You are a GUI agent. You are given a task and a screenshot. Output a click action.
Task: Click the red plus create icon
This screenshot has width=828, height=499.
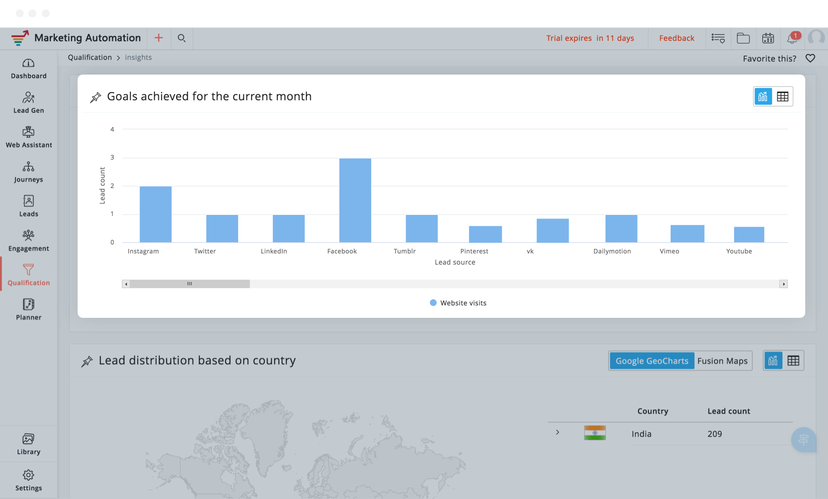159,38
